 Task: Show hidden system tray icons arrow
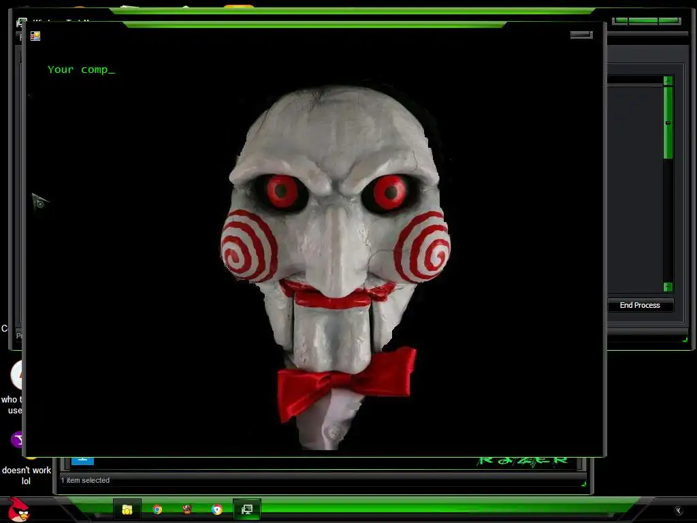coord(678,511)
